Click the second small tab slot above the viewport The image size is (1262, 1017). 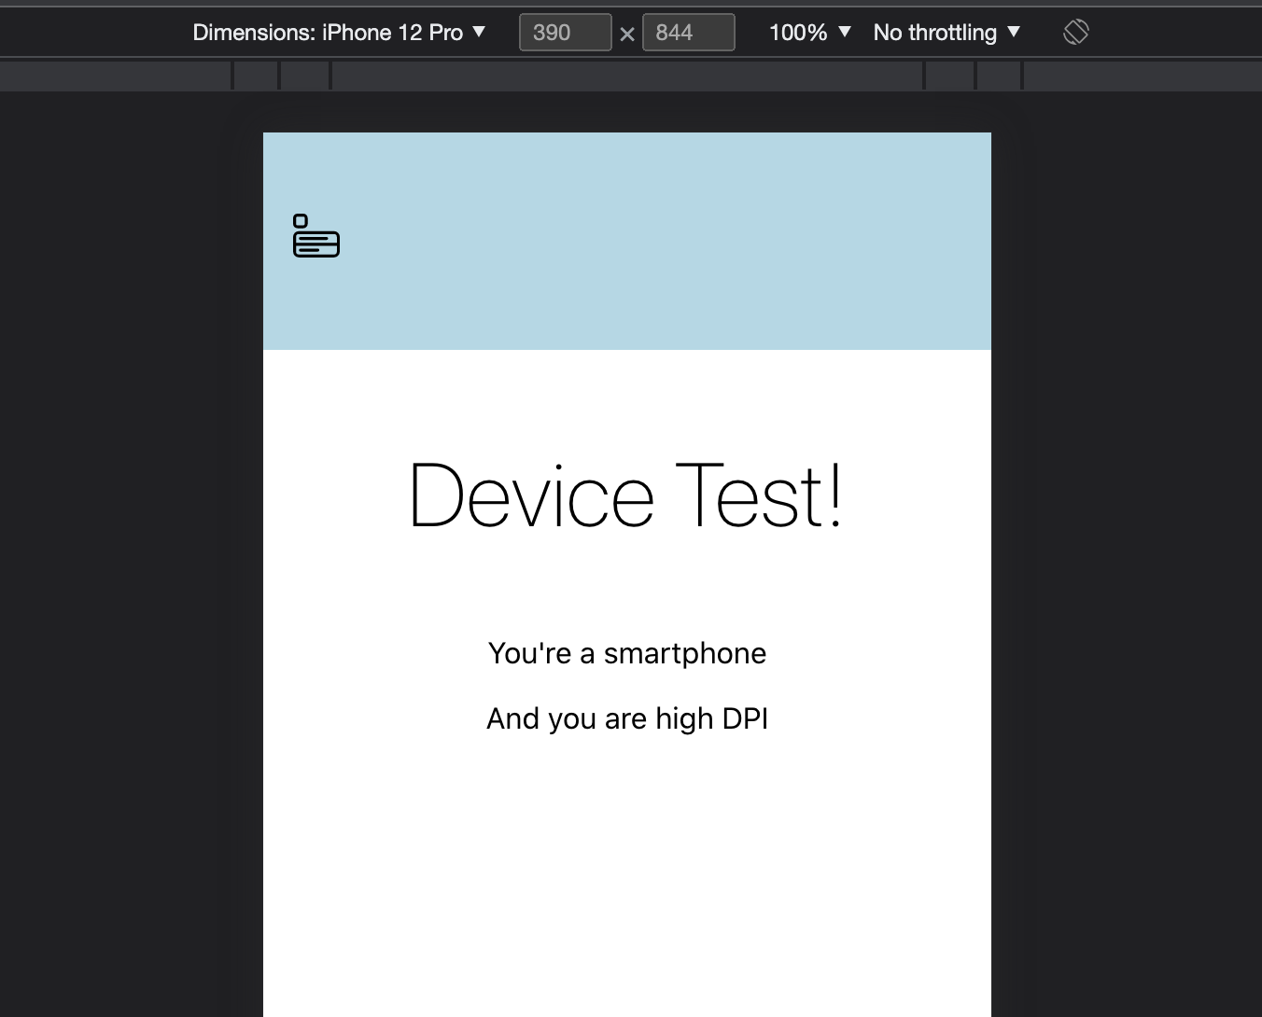pos(304,75)
